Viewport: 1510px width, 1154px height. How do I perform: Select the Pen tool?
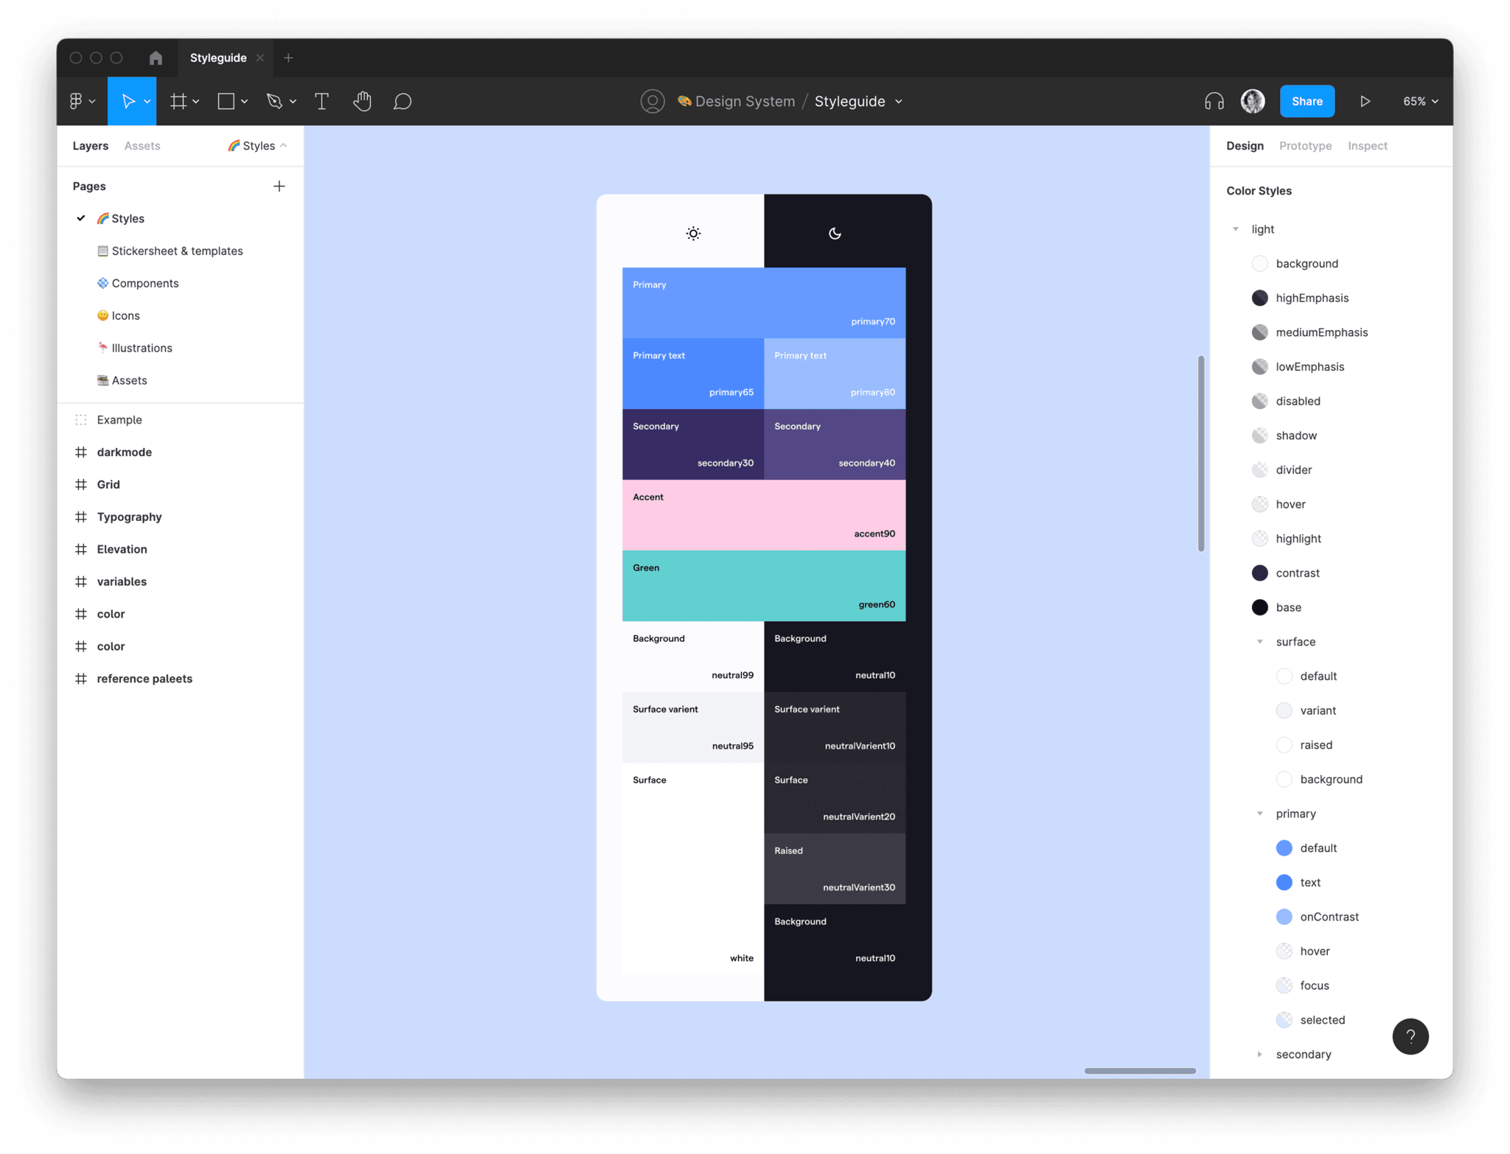pyautogui.click(x=275, y=101)
